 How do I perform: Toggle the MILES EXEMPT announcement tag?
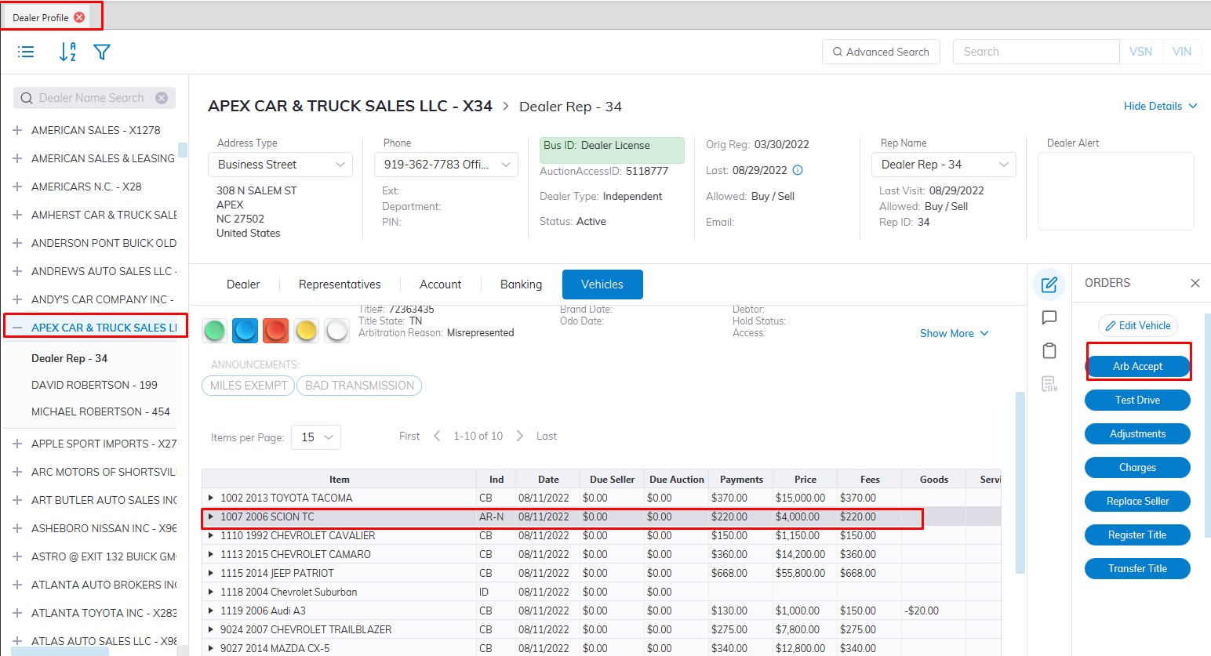coord(249,386)
